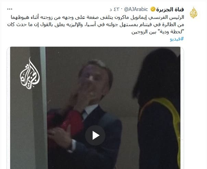Click the Al Jazeera profile avatar
Image resolution: width=207 pixels, height=169 pixels.
pyautogui.click(x=194, y=13)
